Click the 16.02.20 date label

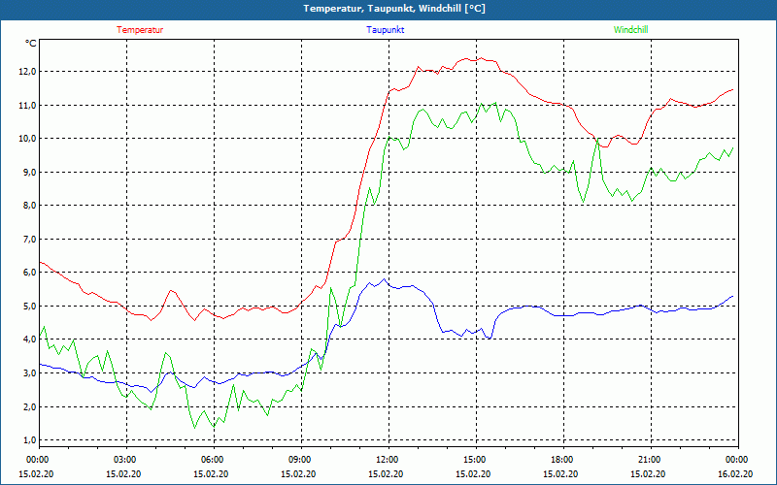735,473
